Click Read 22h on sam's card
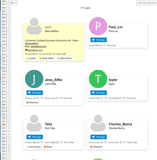Screen dimensions: 157x160 (61, 54)
